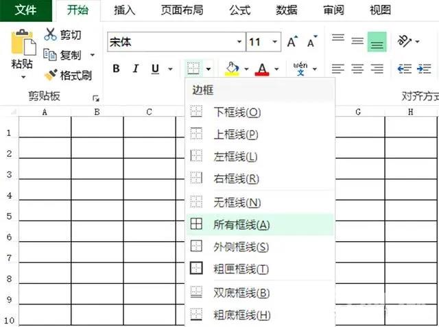The height and width of the screenshot is (327, 439).
Task: Toggle Italic formatting
Action: click(x=136, y=69)
